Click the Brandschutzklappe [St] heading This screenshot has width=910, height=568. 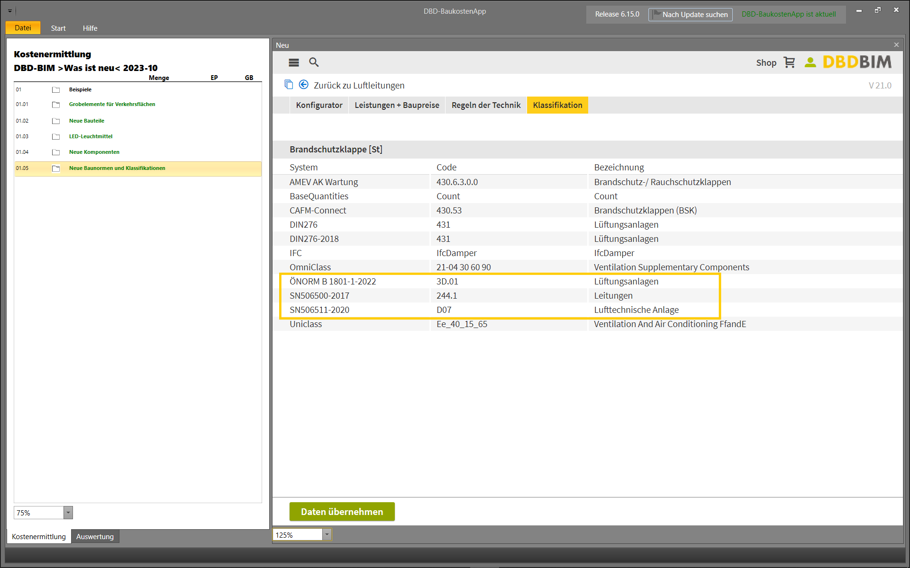(x=336, y=150)
